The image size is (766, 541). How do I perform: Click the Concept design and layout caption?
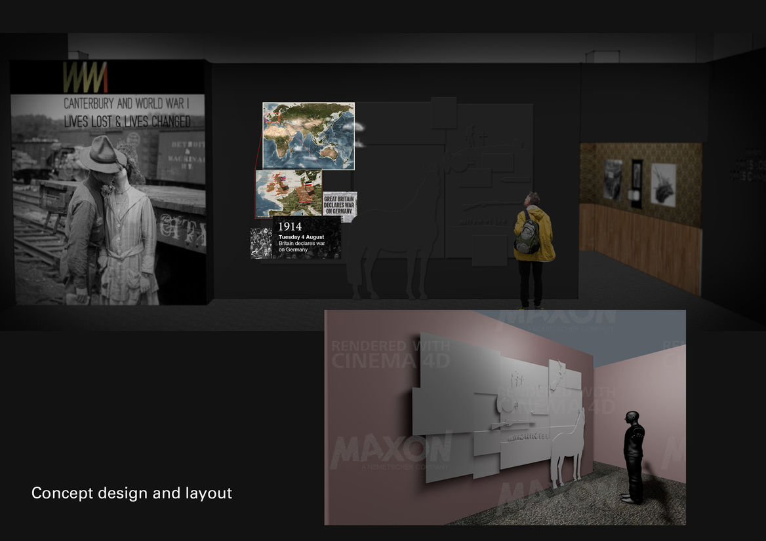tap(132, 493)
